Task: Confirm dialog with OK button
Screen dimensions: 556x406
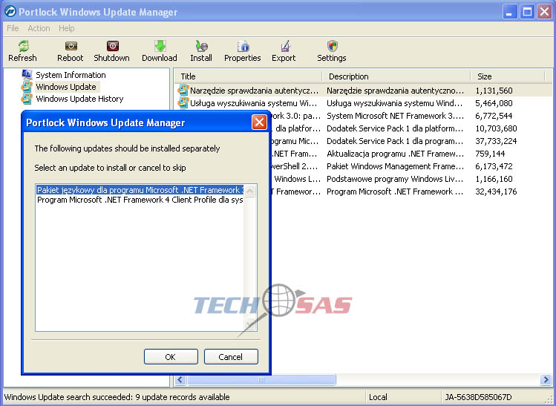Action: (x=171, y=357)
